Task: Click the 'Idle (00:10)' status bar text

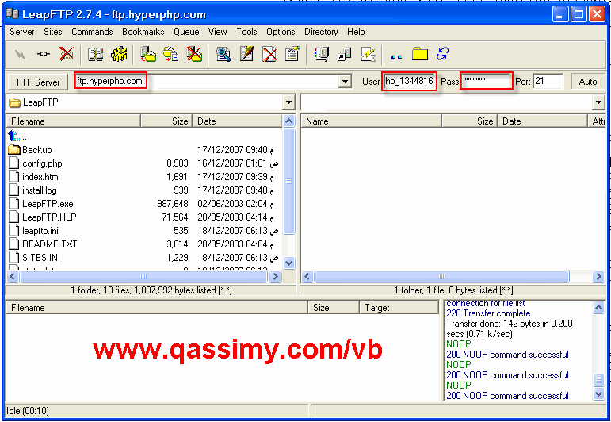Action: coord(28,411)
